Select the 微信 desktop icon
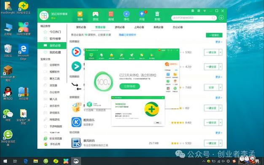The image size is (264, 165). [8, 115]
